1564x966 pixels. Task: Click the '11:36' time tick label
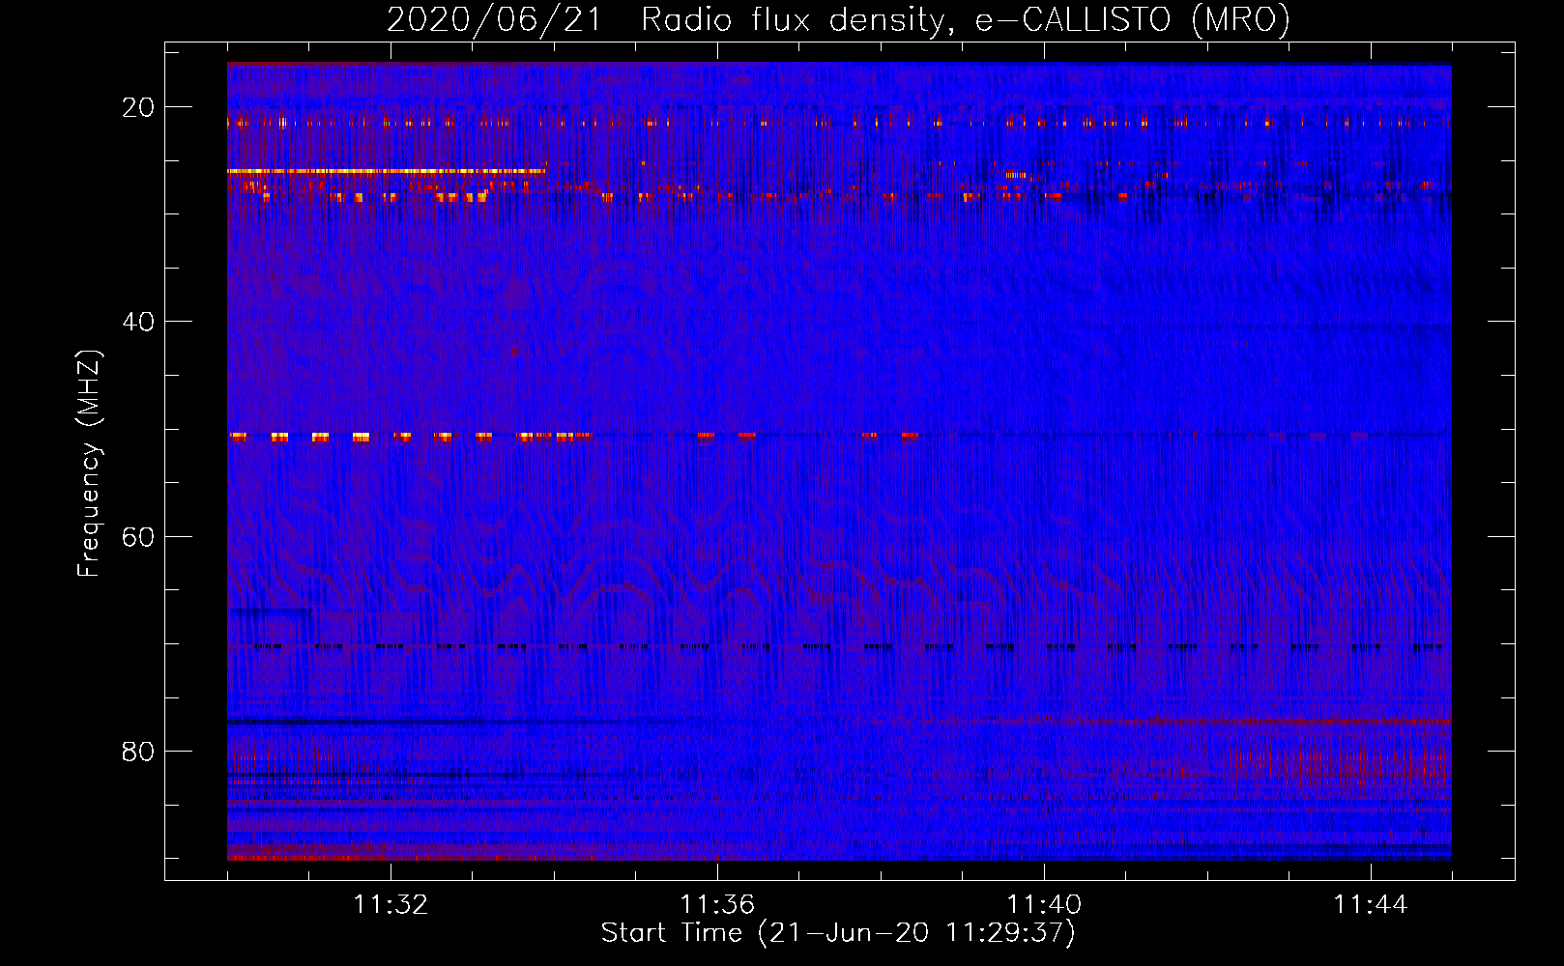718,905
